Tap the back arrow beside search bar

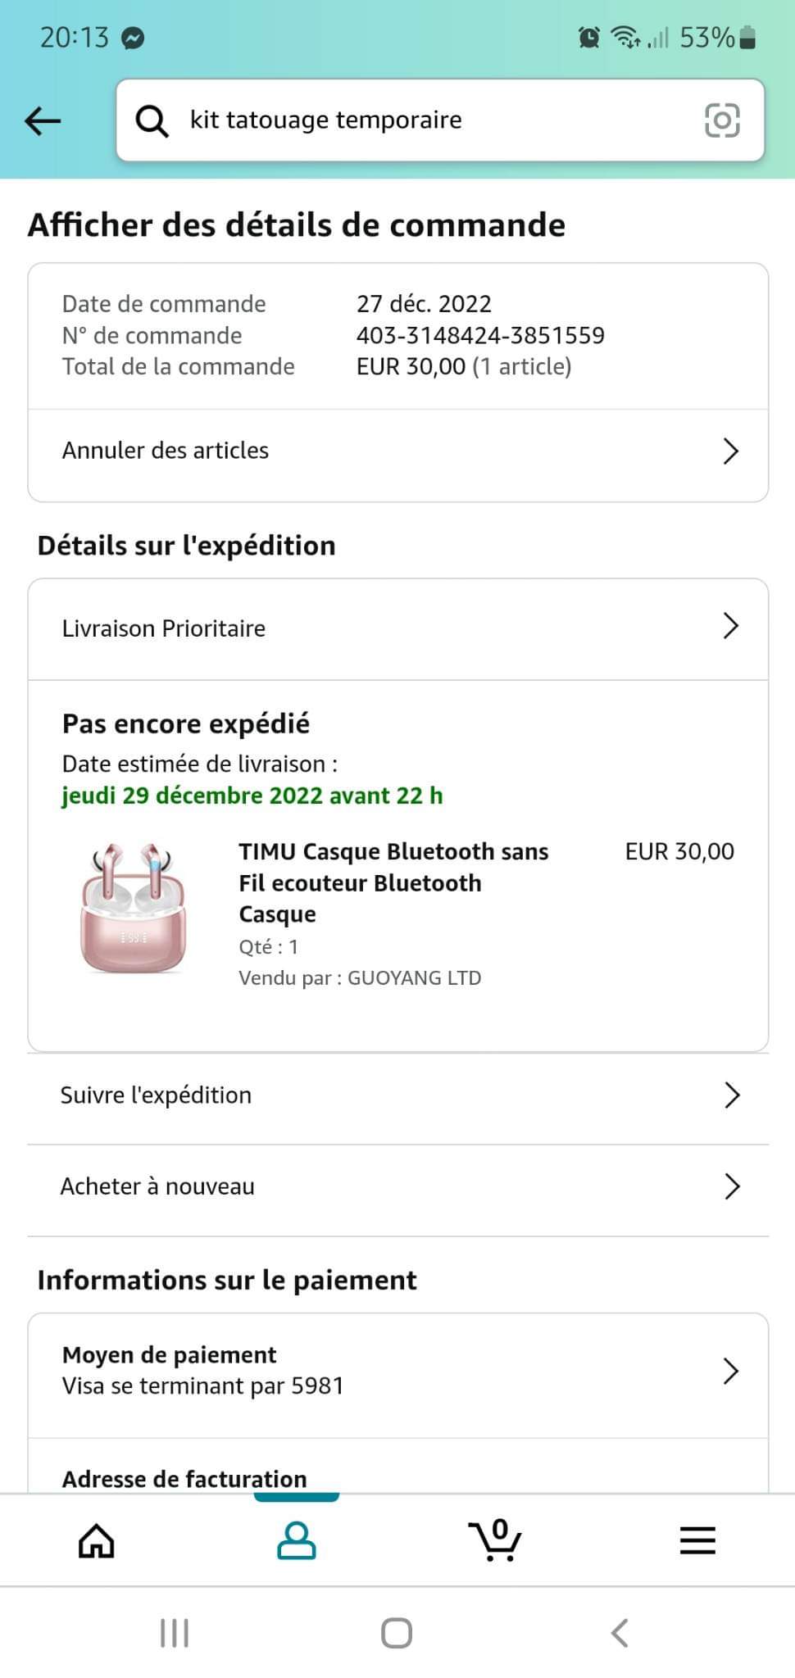tap(43, 121)
